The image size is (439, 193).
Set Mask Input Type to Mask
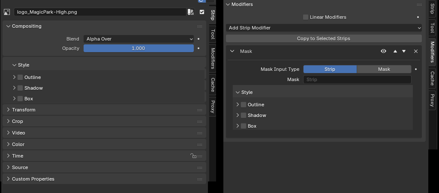[384, 69]
